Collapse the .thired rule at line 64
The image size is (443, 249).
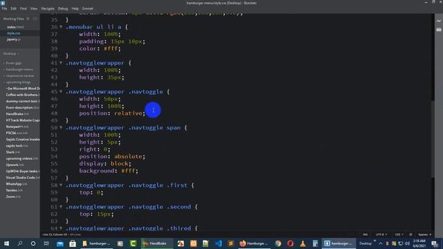pos(61,228)
